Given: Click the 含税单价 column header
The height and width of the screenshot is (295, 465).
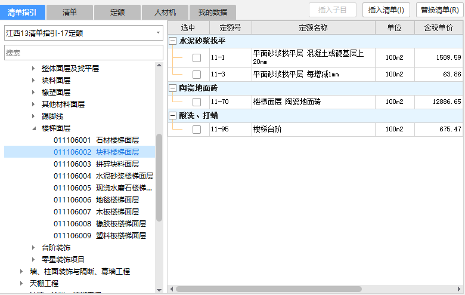Looking at the screenshot, I should [x=439, y=27].
